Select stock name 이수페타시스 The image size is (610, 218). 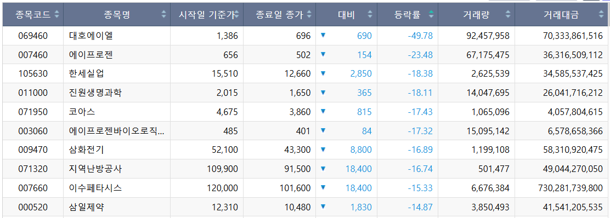point(95,188)
